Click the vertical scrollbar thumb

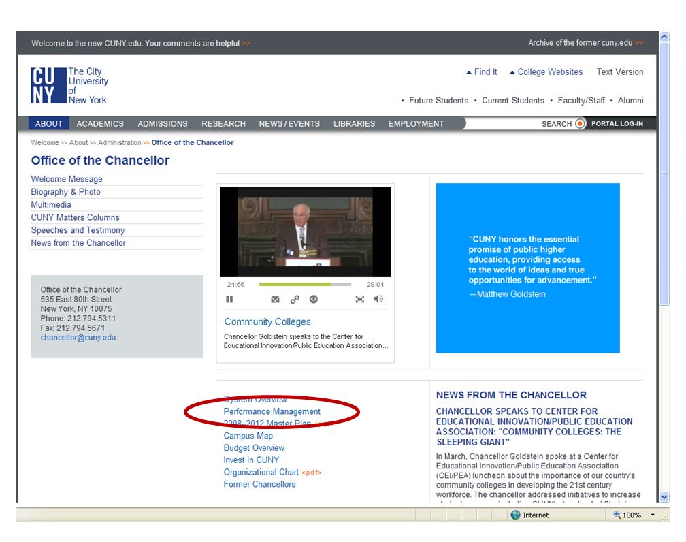[x=664, y=174]
